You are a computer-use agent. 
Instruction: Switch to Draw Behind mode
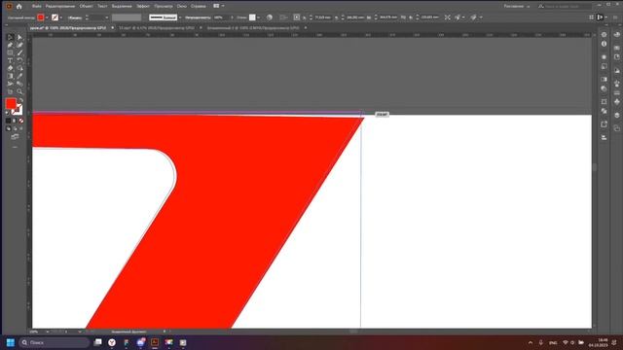click(15, 128)
